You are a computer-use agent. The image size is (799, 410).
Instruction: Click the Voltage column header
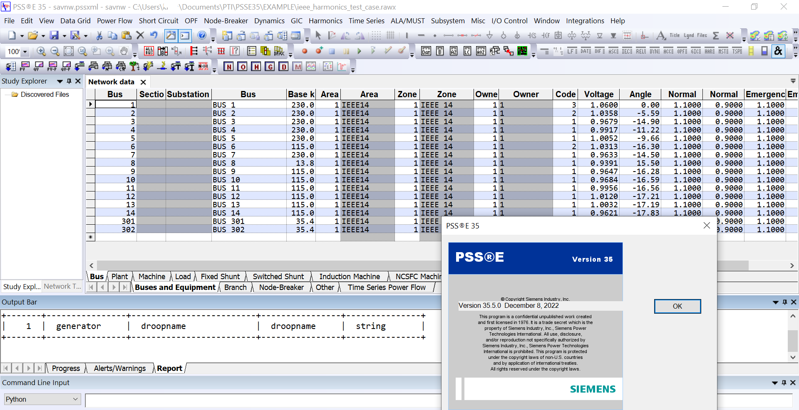598,94
